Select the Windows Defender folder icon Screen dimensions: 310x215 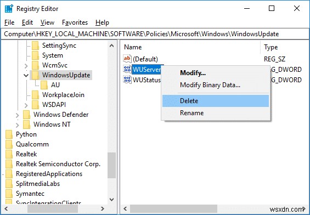(x=27, y=115)
